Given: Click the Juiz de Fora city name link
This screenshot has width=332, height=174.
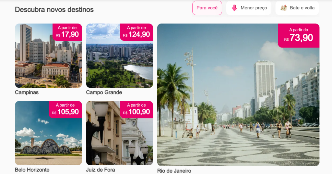Looking at the screenshot, I should 101,170.
